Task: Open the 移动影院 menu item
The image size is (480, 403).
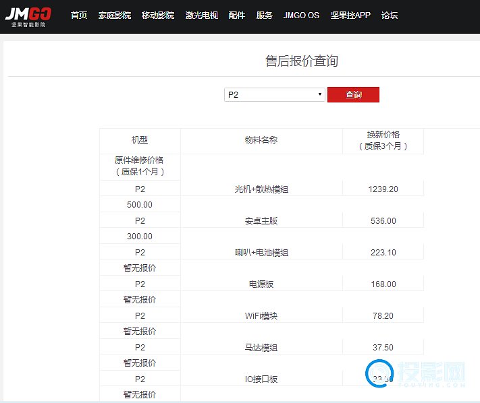Action: click(158, 15)
